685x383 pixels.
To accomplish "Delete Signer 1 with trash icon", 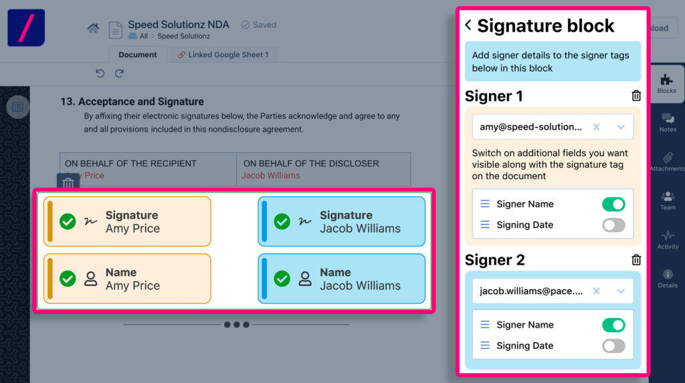I will tap(636, 96).
